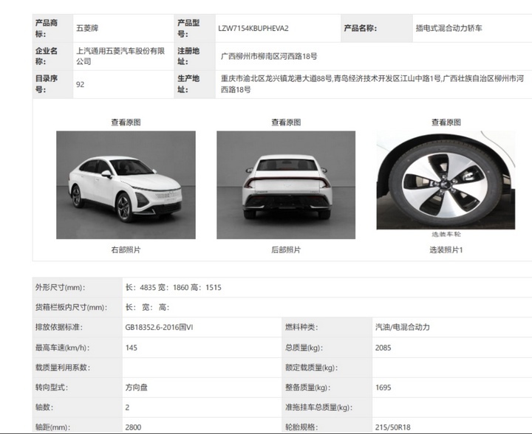
Task: Open original image link above rear photo
Action: [286, 123]
